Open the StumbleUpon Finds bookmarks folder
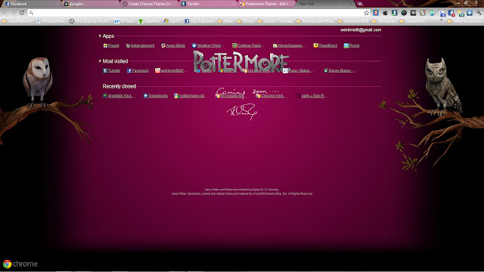The height and width of the screenshot is (272, 484). pos(315,21)
